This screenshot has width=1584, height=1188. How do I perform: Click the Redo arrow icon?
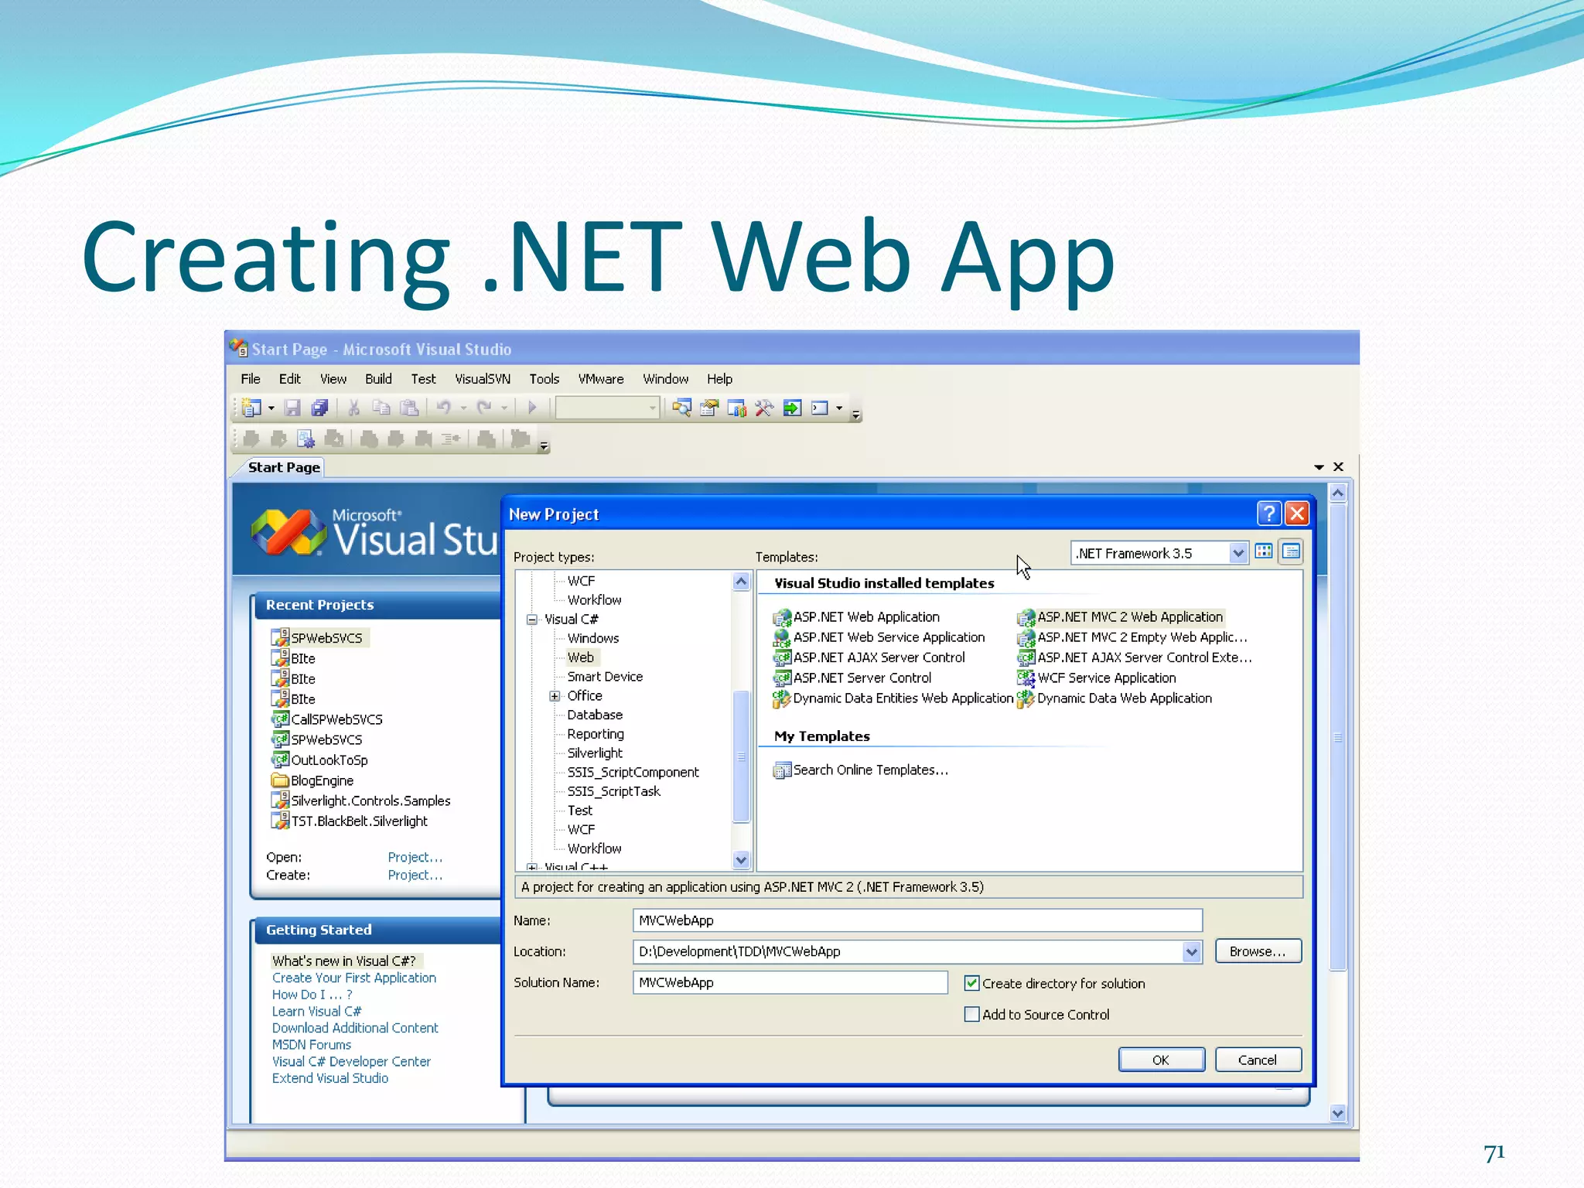pos(484,408)
